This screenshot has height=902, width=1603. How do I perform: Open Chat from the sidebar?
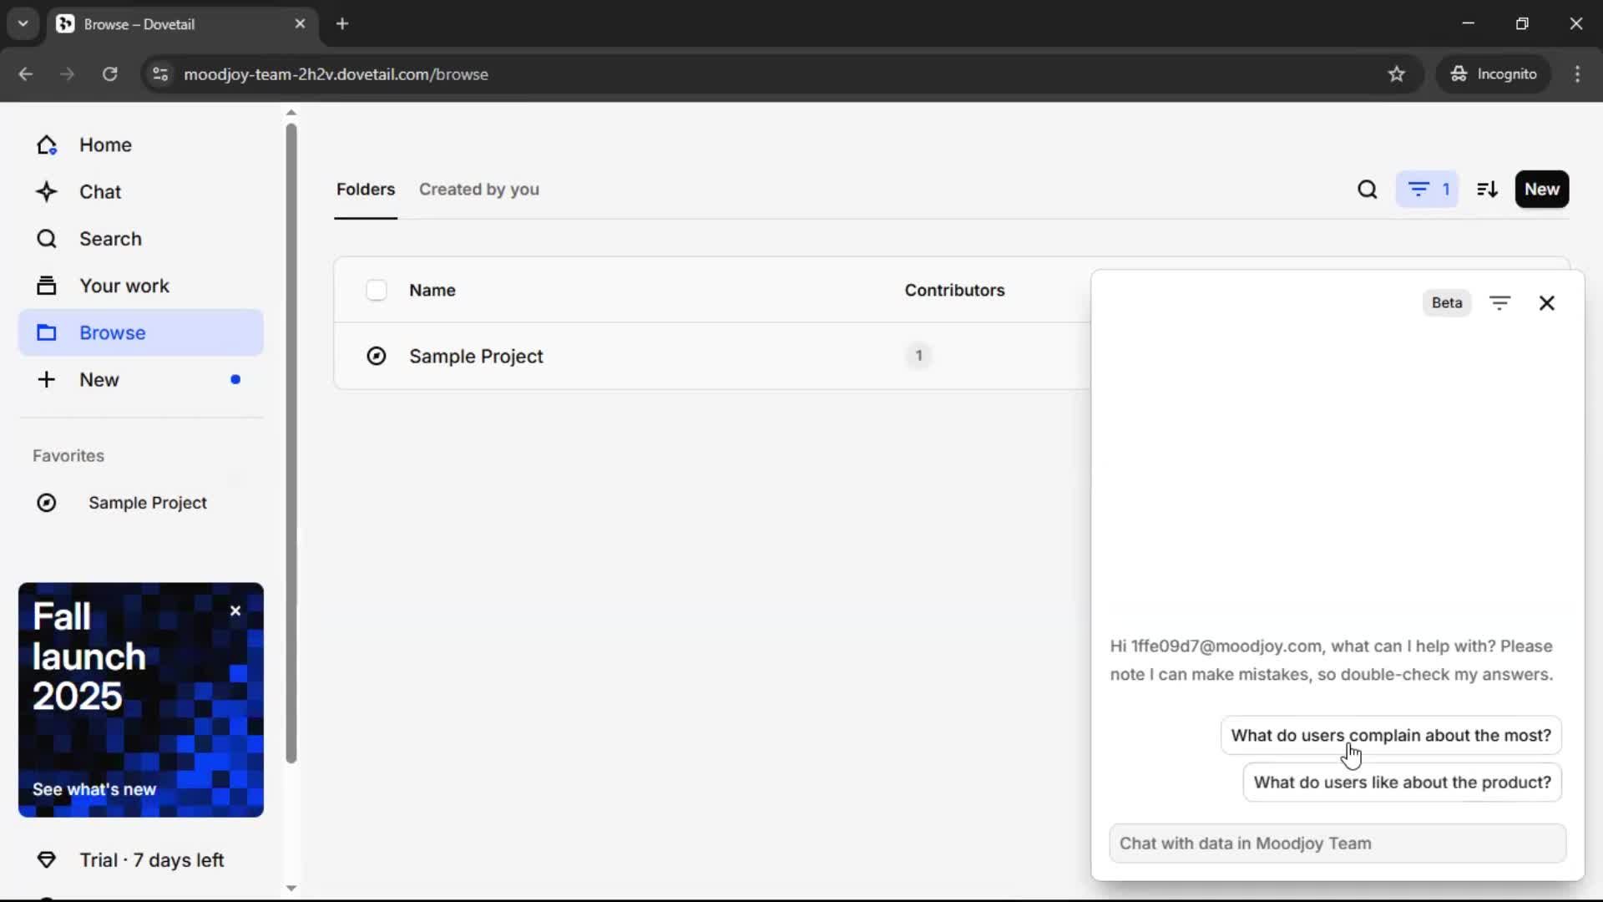click(x=100, y=191)
